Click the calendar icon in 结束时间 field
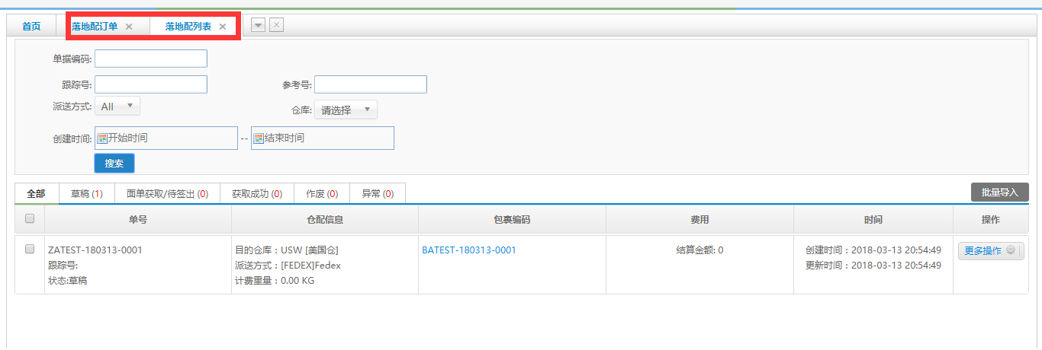 point(259,138)
